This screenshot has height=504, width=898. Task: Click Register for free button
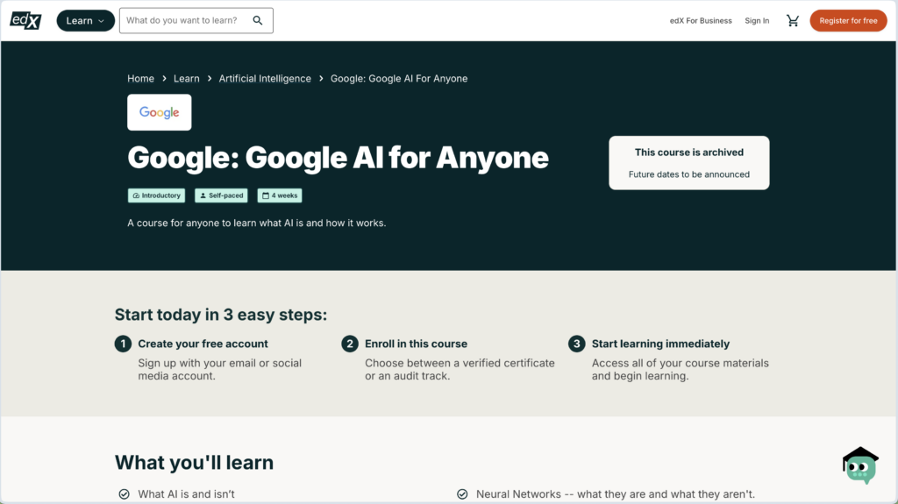(848, 21)
